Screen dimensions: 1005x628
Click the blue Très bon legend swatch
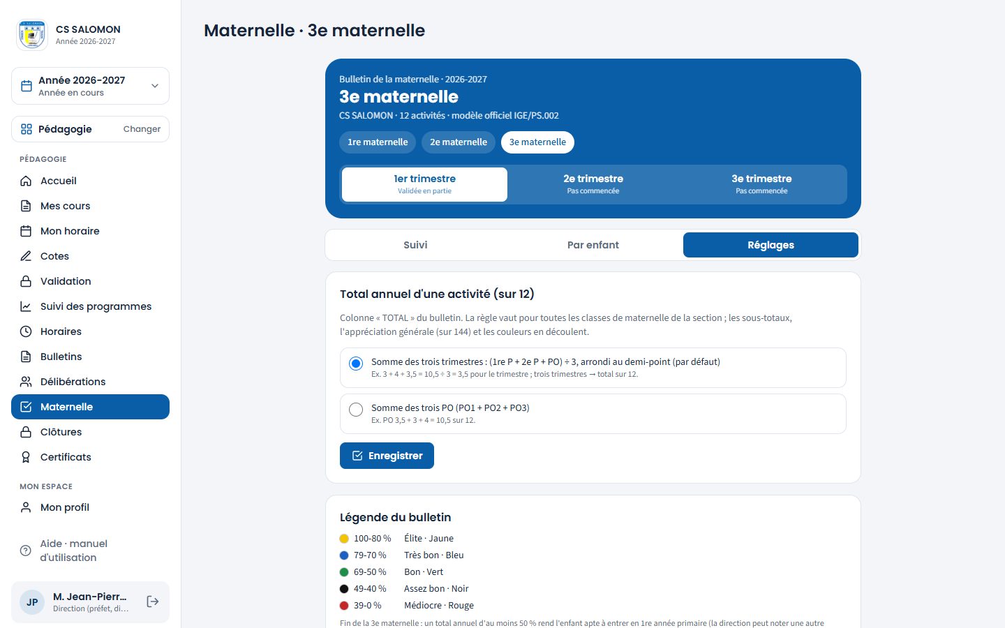pos(344,555)
